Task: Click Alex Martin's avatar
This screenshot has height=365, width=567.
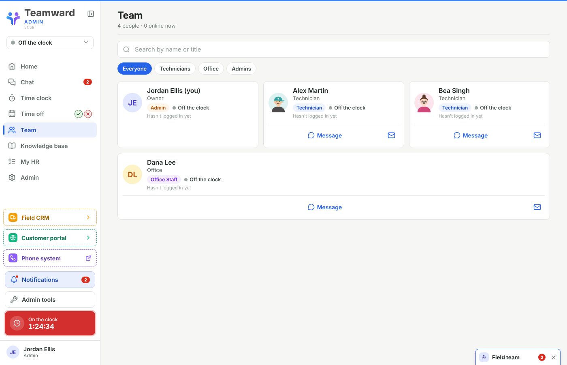Action: click(278, 103)
